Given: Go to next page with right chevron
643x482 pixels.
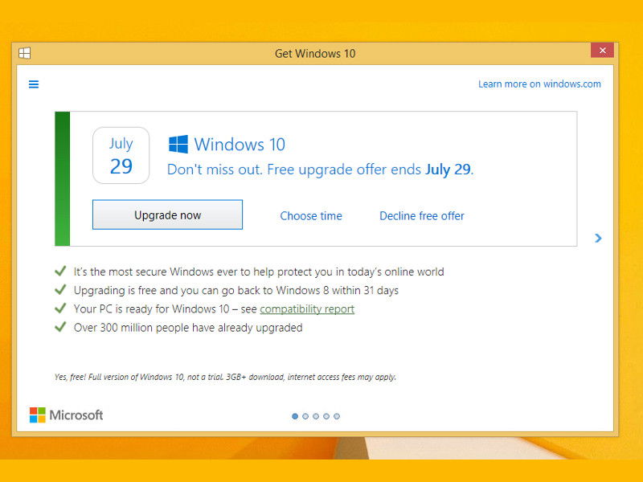Looking at the screenshot, I should 598,238.
